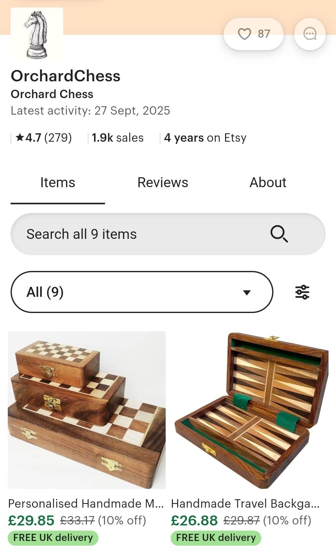Expand the All (9) category dropdown

pos(142,292)
